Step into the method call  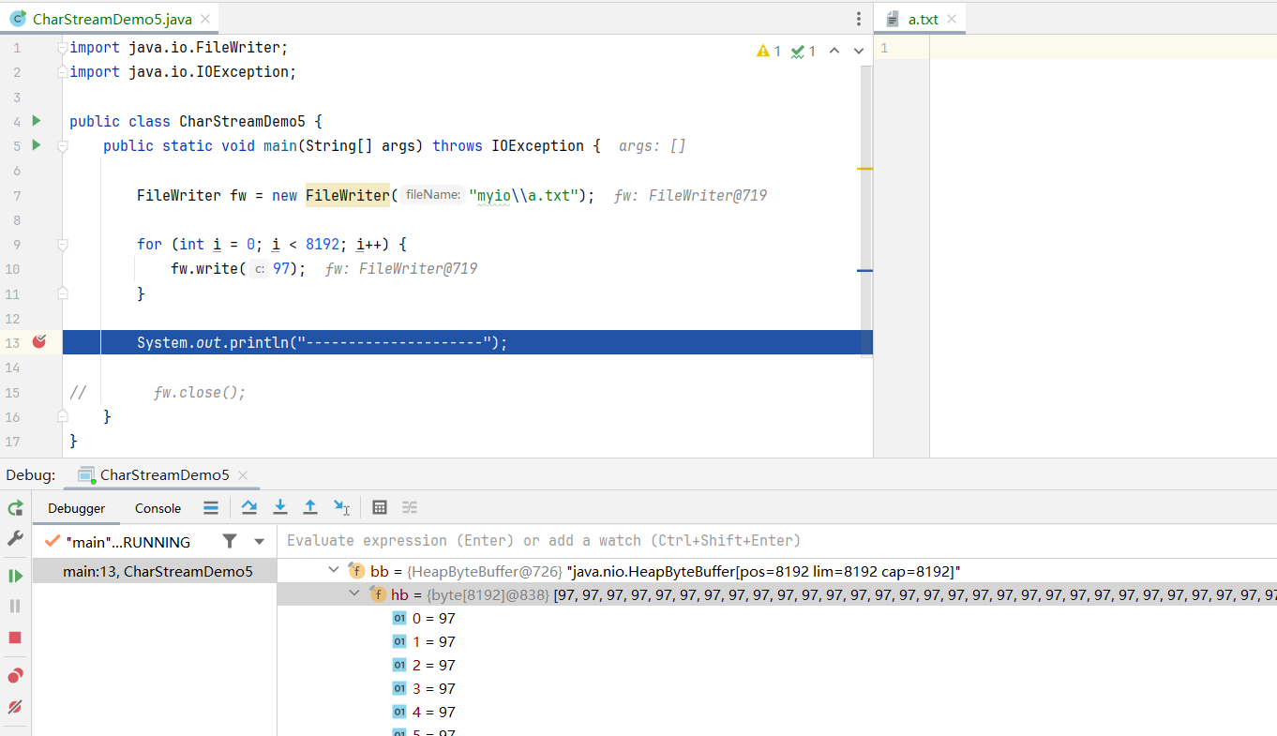pos(279,507)
